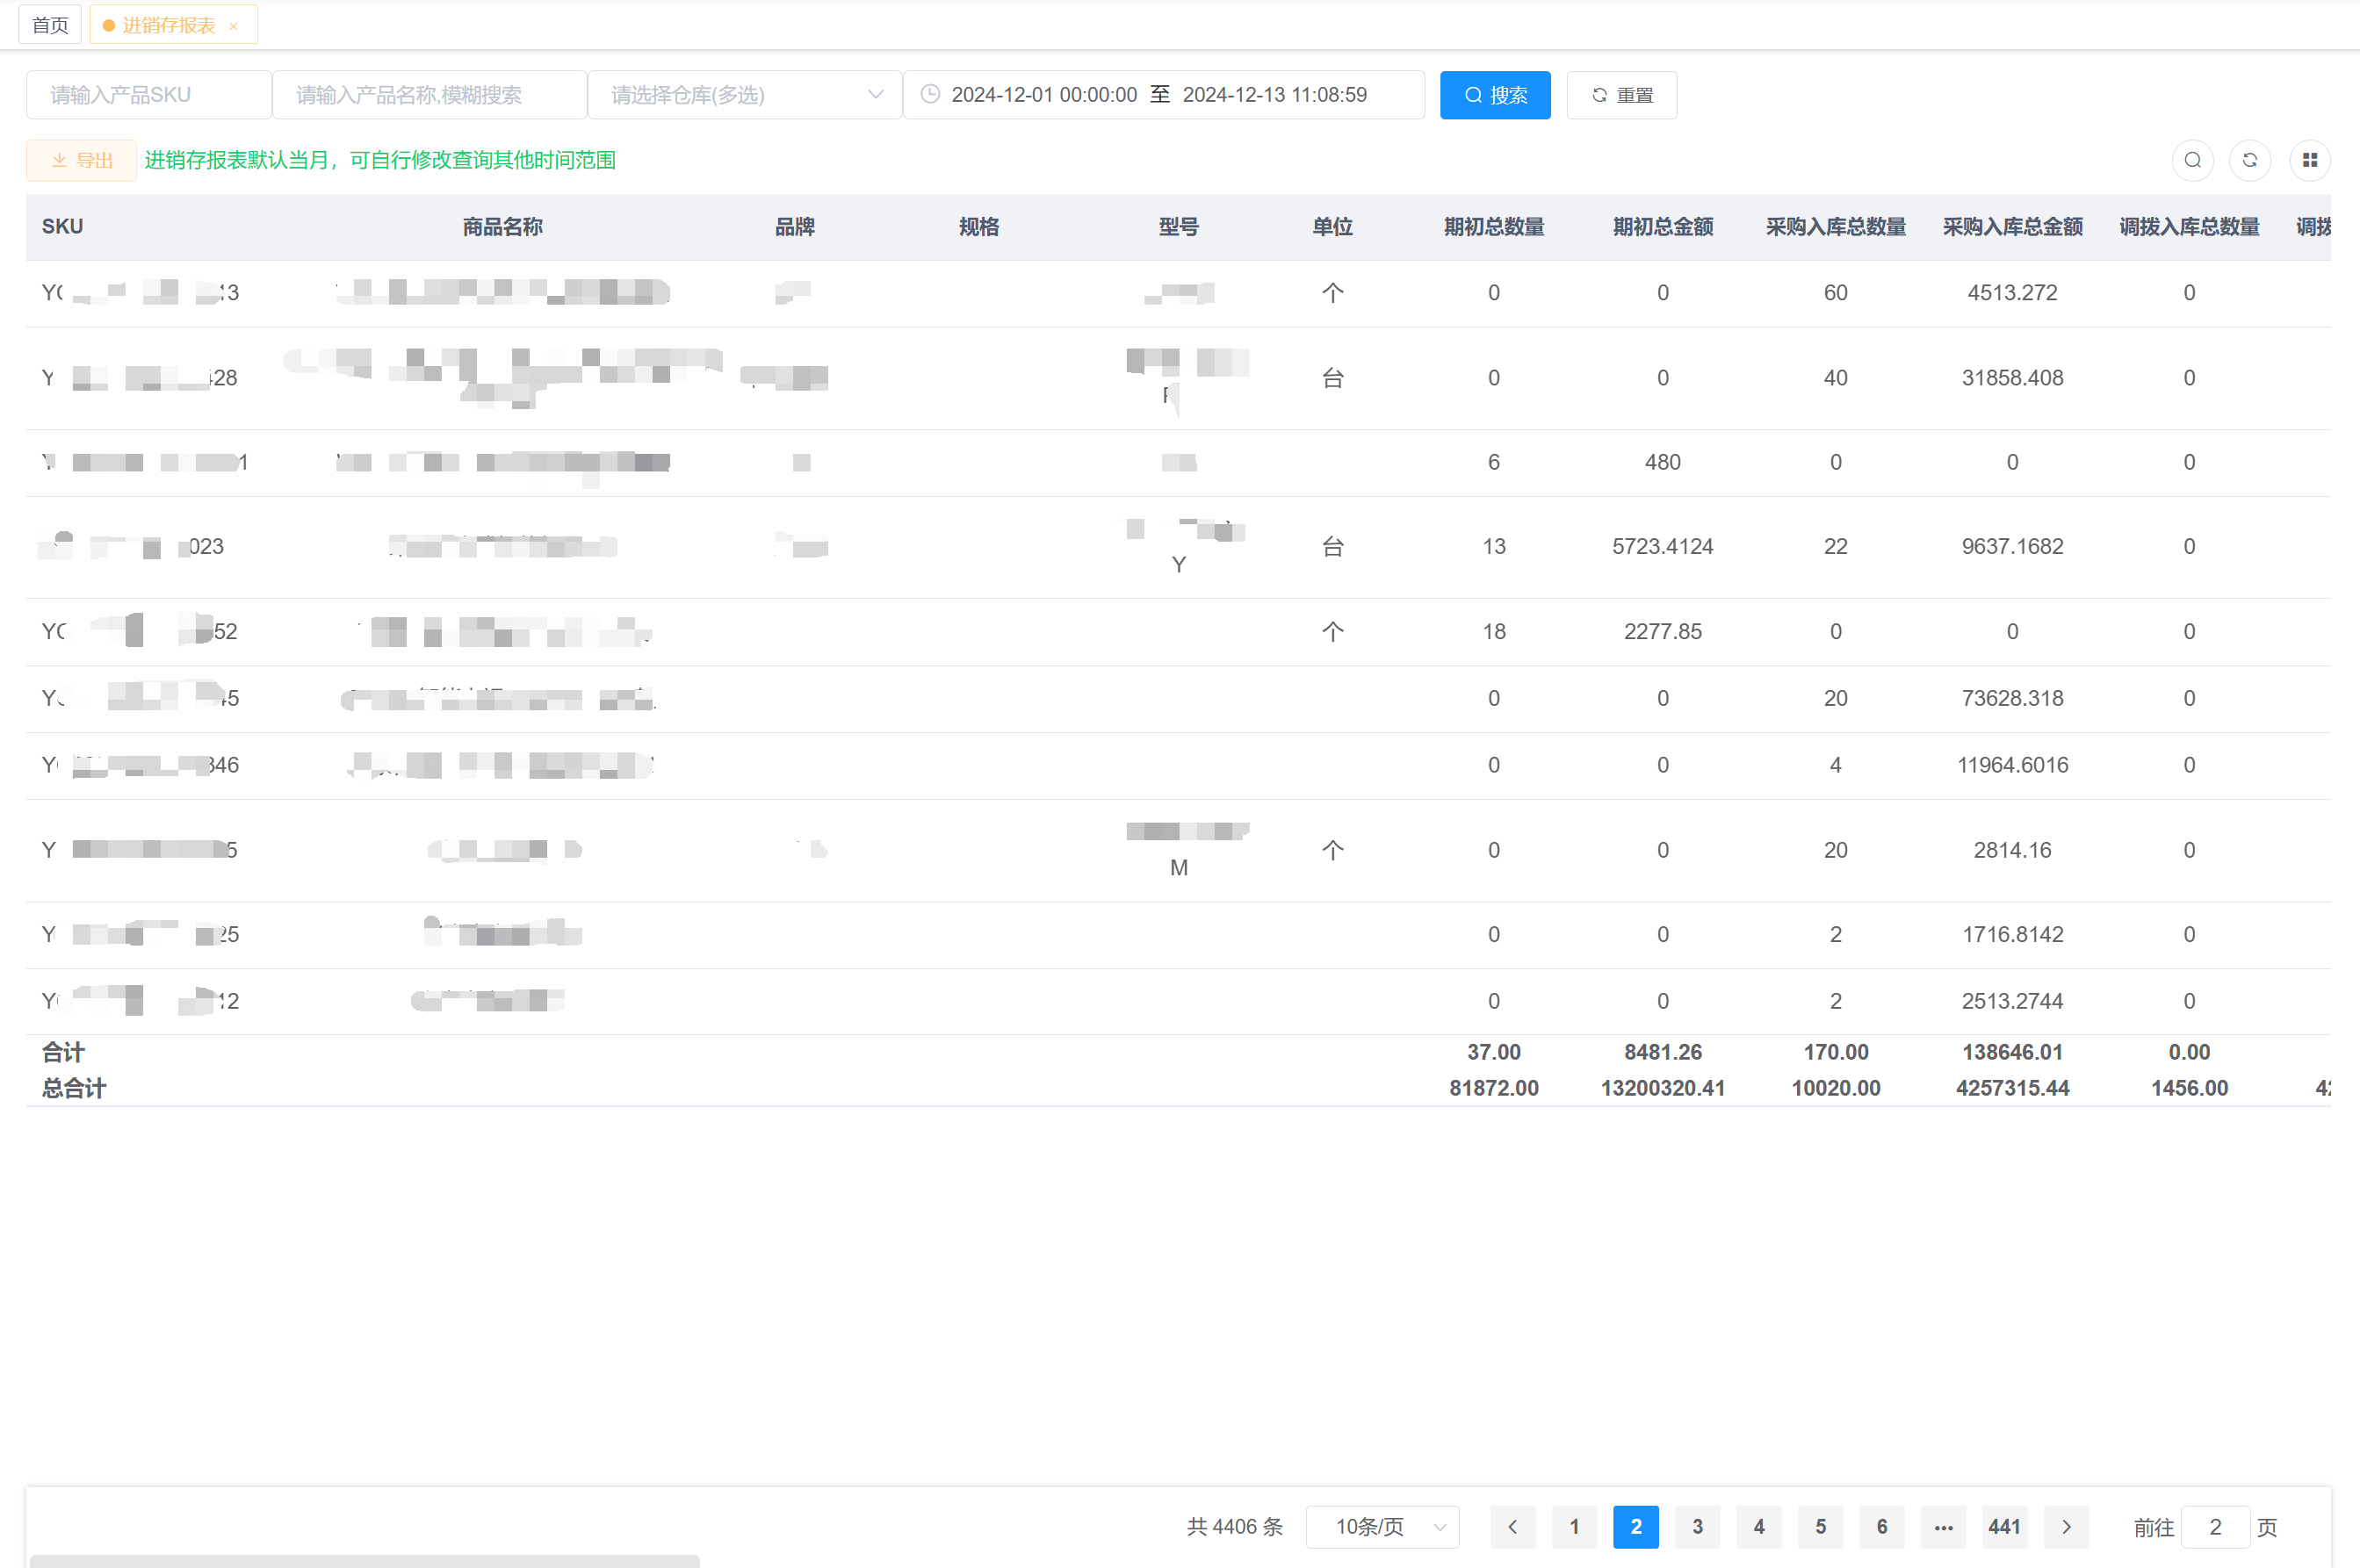This screenshot has width=2360, height=1568.
Task: Click the 导出 export button
Action: [82, 160]
